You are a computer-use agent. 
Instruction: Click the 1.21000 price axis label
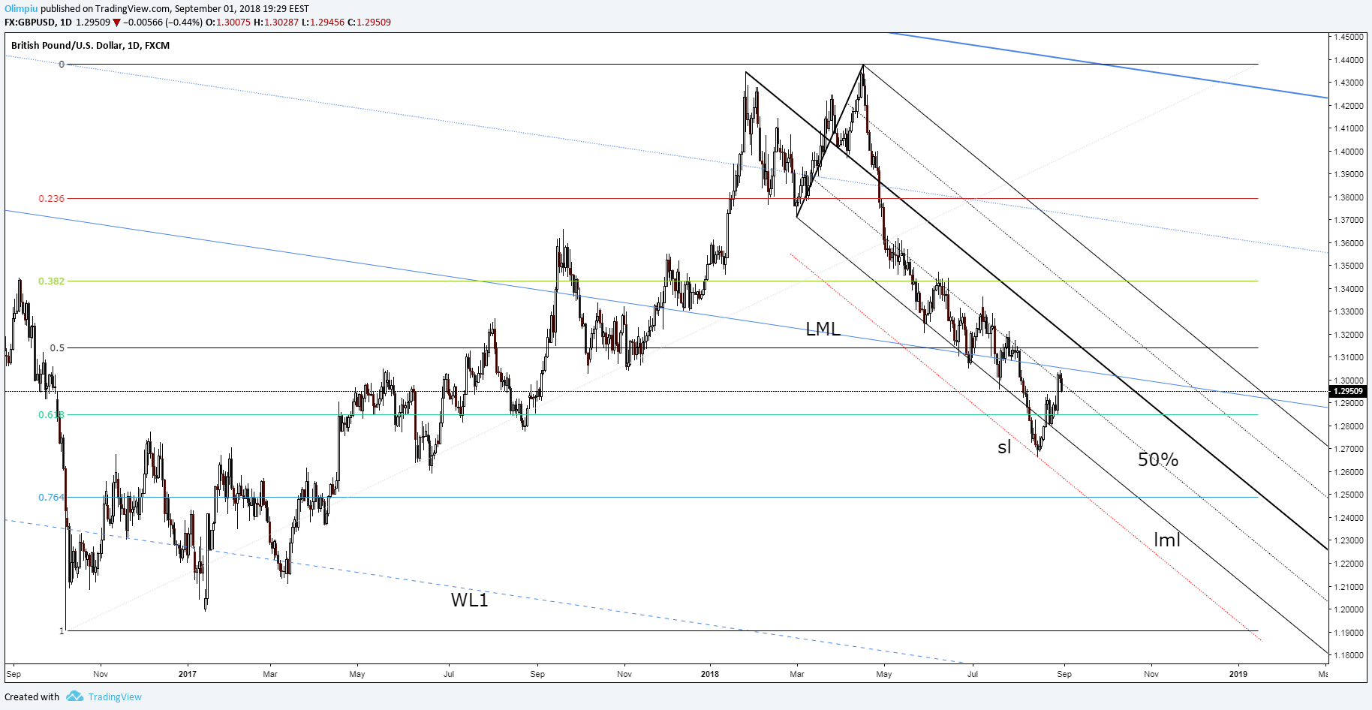(1348, 587)
